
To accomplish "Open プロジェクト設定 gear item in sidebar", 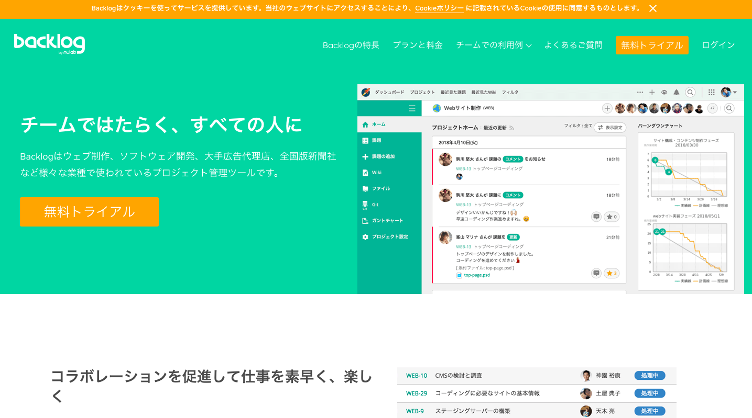I will (x=389, y=237).
